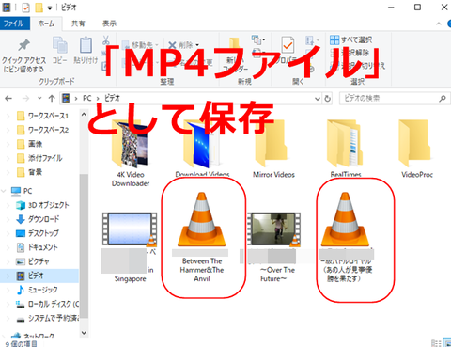This screenshot has width=451, height=347.
Task: Switch to large icons view in status bar
Action: click(x=447, y=343)
